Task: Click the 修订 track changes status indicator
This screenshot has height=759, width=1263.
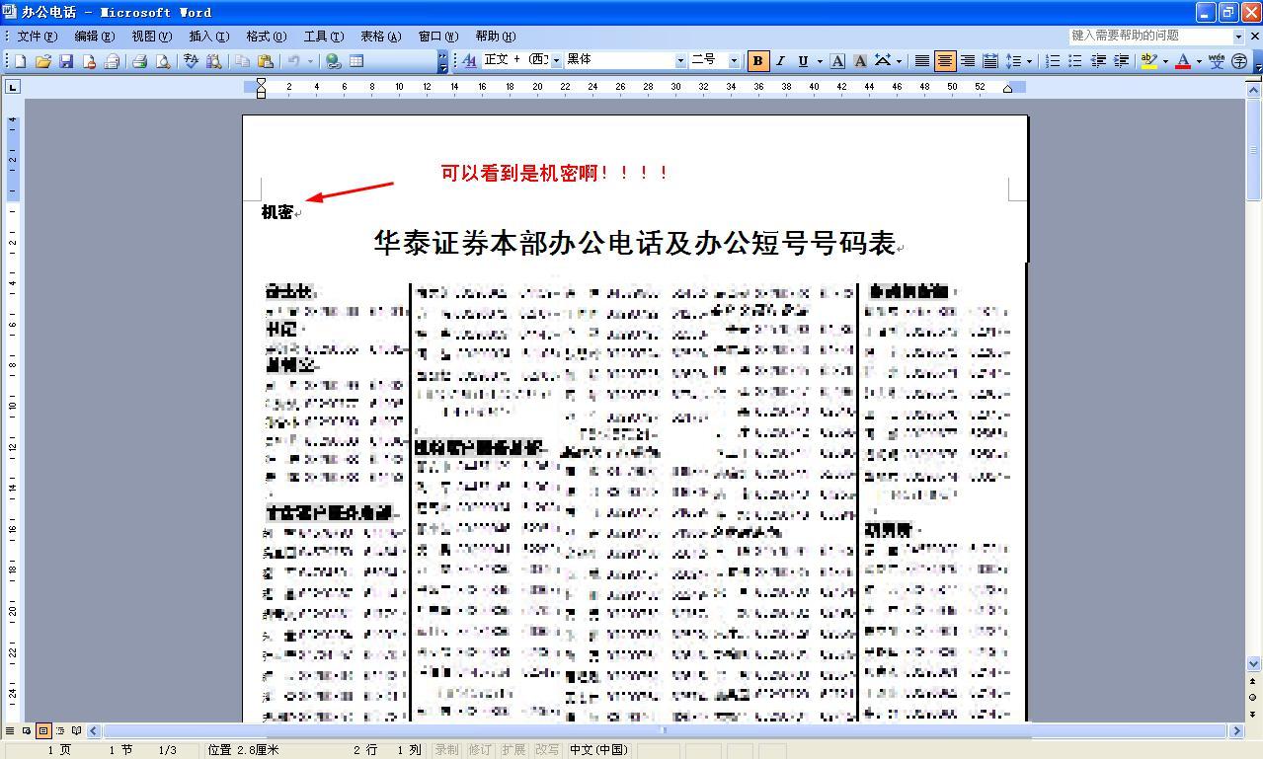Action: [x=480, y=750]
